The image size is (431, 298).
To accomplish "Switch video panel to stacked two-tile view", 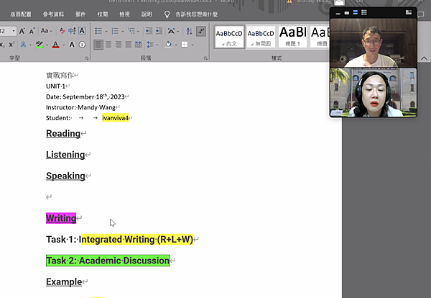I will [x=356, y=12].
